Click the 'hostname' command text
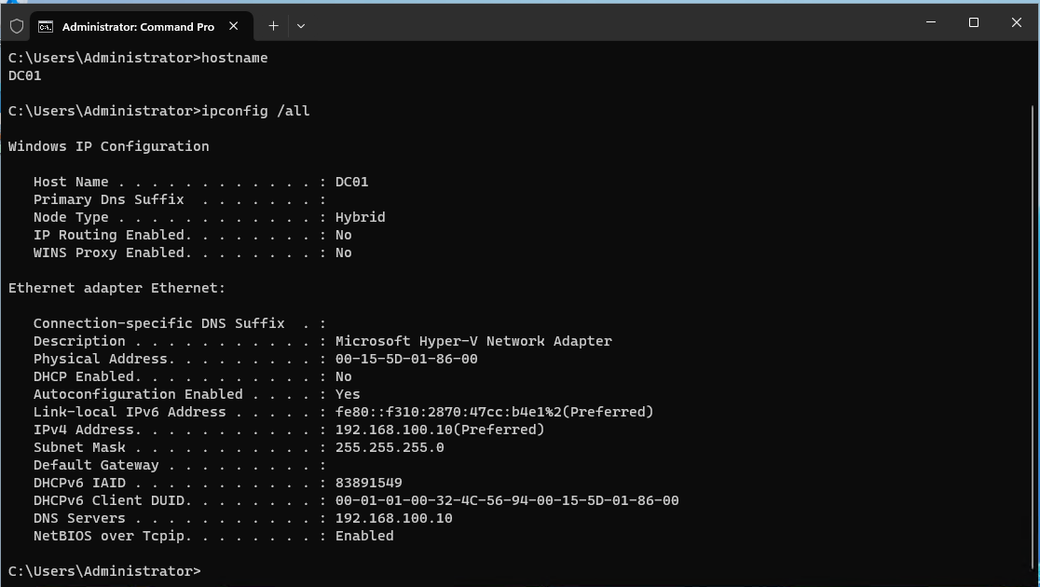The image size is (1040, 587). [234, 58]
